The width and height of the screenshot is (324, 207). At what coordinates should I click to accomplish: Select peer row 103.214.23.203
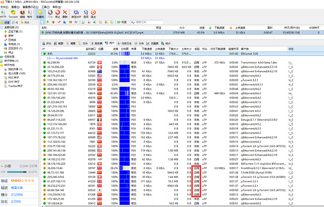tap(182, 71)
